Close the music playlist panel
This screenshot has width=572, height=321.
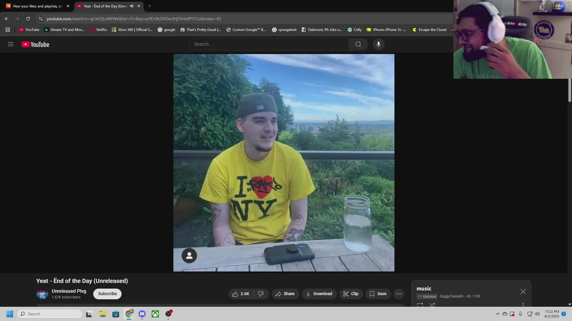click(523, 292)
